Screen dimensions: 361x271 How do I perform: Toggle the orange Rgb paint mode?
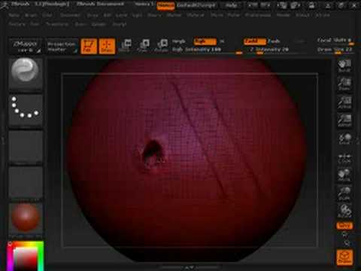click(205, 41)
